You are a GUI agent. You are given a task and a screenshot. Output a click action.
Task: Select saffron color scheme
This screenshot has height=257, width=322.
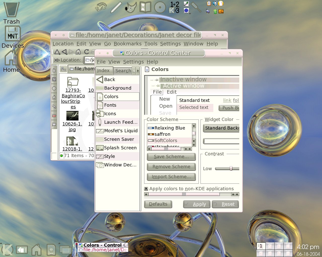(x=169, y=134)
